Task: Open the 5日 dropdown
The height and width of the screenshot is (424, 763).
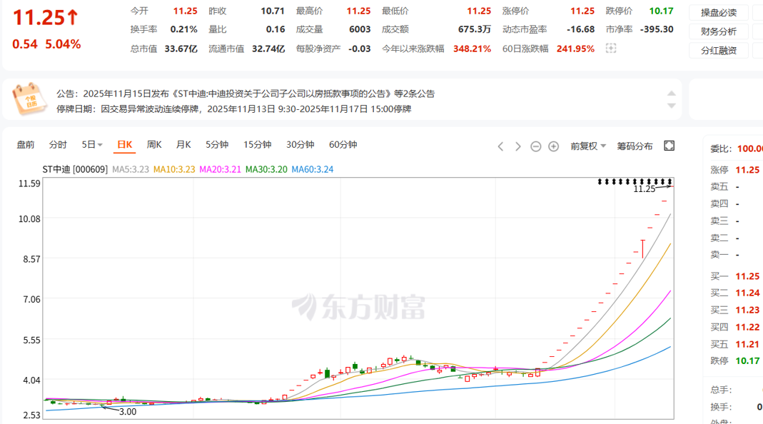Action: [92, 145]
